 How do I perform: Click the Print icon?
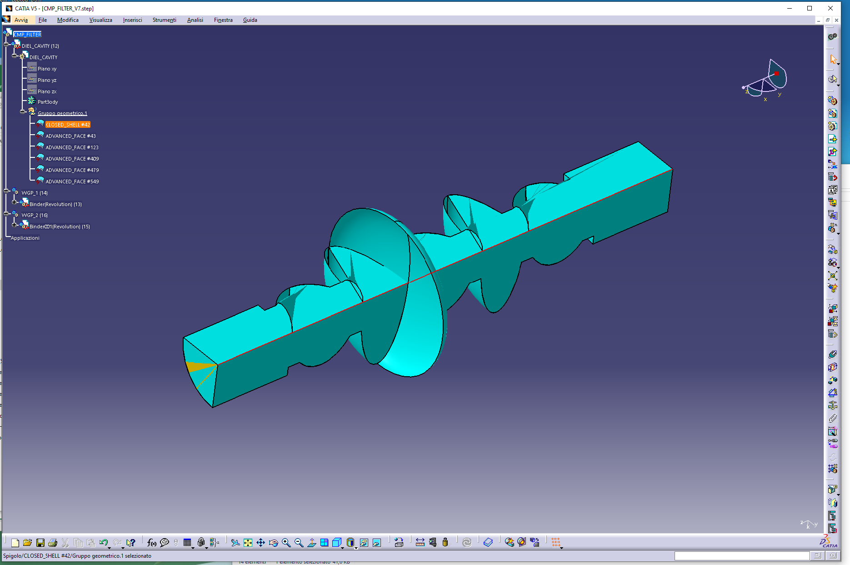pos(53,543)
